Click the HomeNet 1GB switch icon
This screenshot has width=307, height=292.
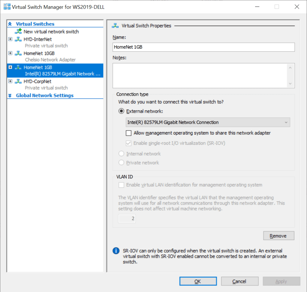tap(18, 67)
